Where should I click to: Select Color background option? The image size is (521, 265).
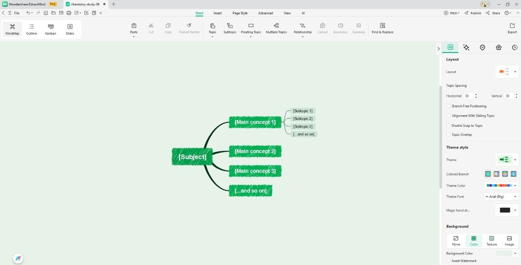tap(474, 241)
